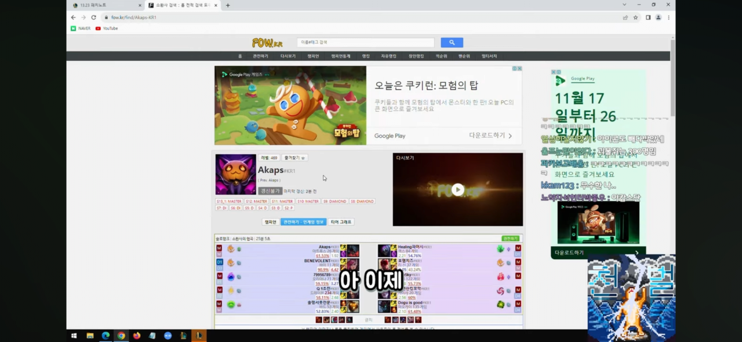Click the green 관전하기 spectate button
This screenshot has width=742, height=342.
[x=510, y=238]
